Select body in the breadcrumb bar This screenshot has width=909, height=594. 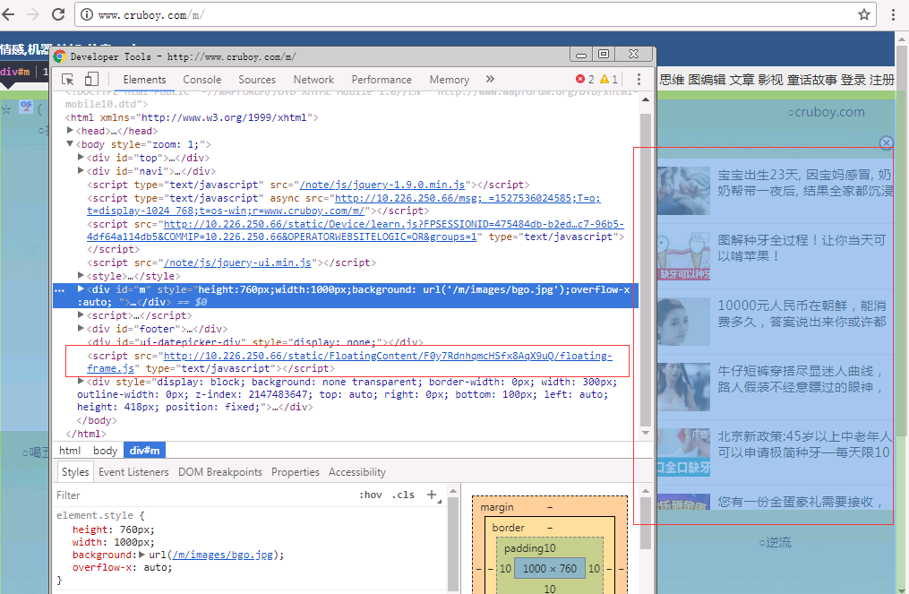(105, 450)
